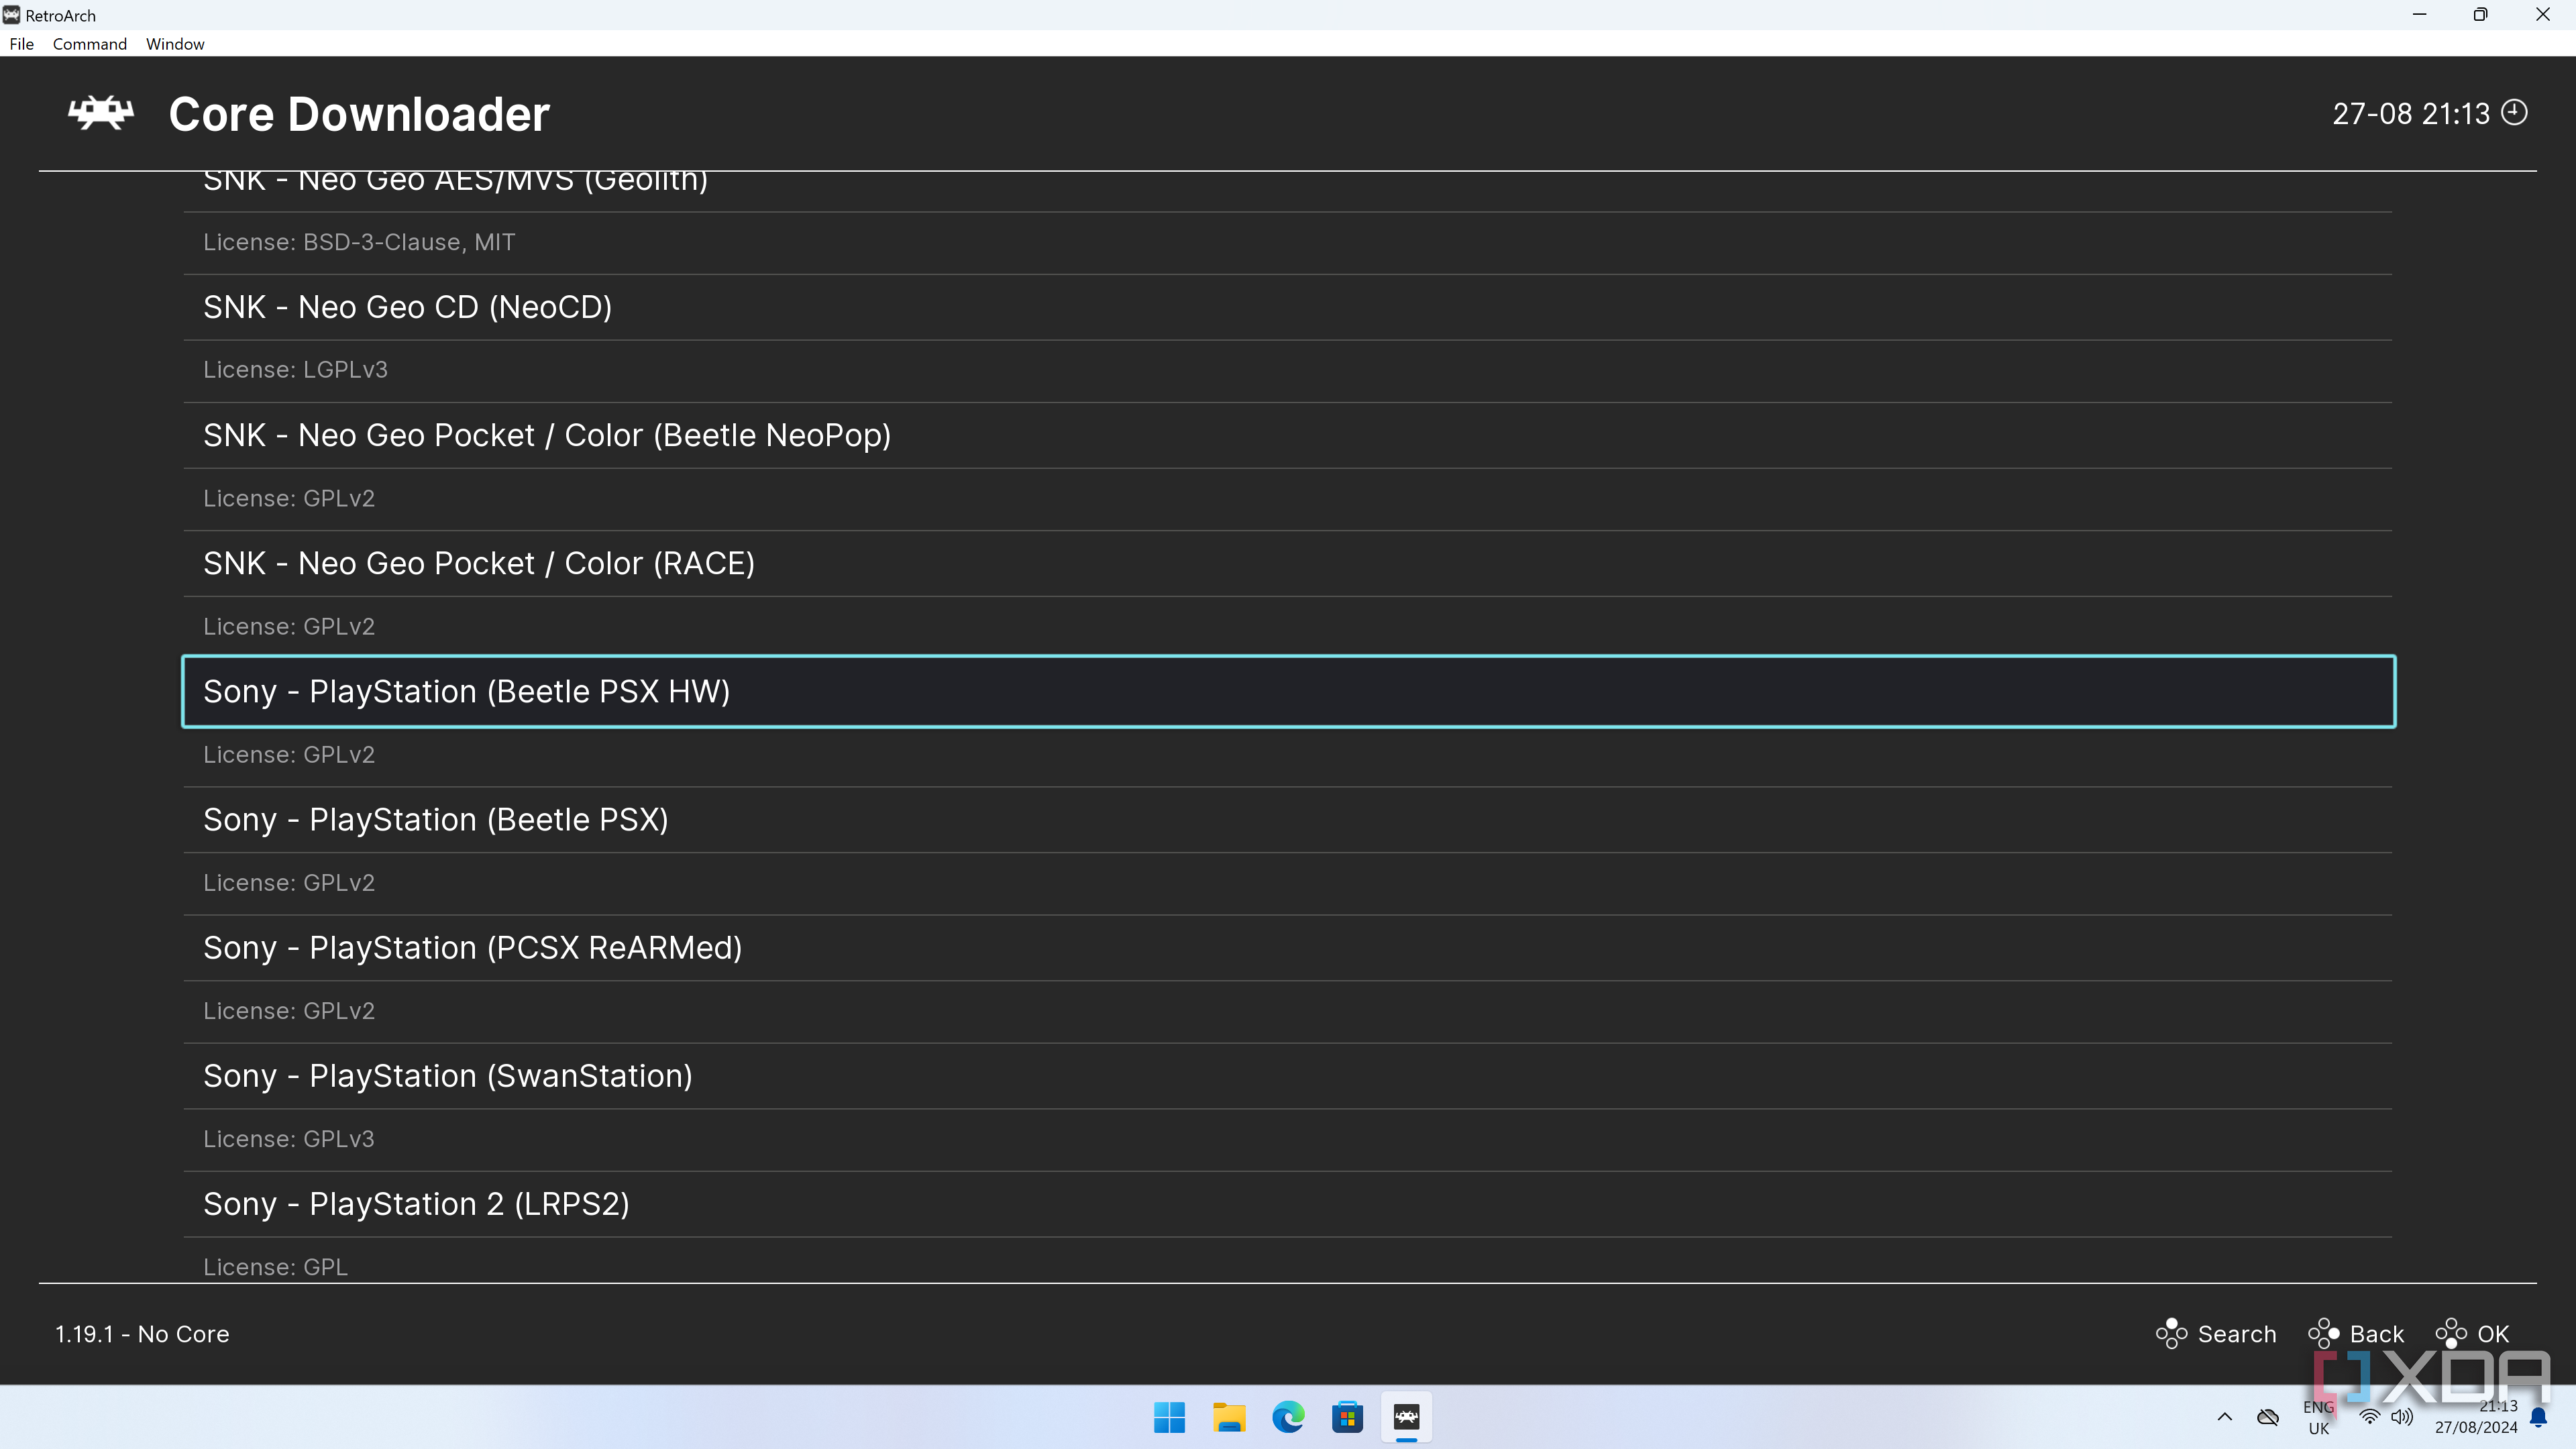Click the Search label in the footer
This screenshot has height=1449, width=2576.
coord(2237,1334)
